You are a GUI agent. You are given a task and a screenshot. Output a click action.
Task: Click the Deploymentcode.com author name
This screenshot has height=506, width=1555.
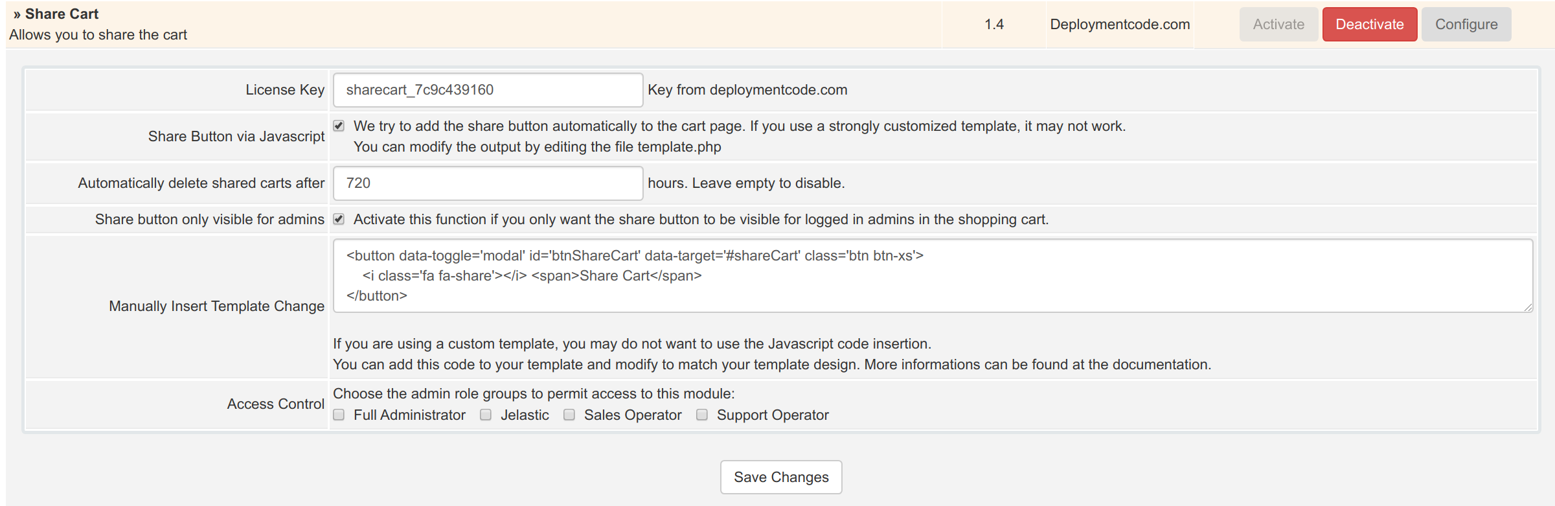pyautogui.click(x=1119, y=25)
